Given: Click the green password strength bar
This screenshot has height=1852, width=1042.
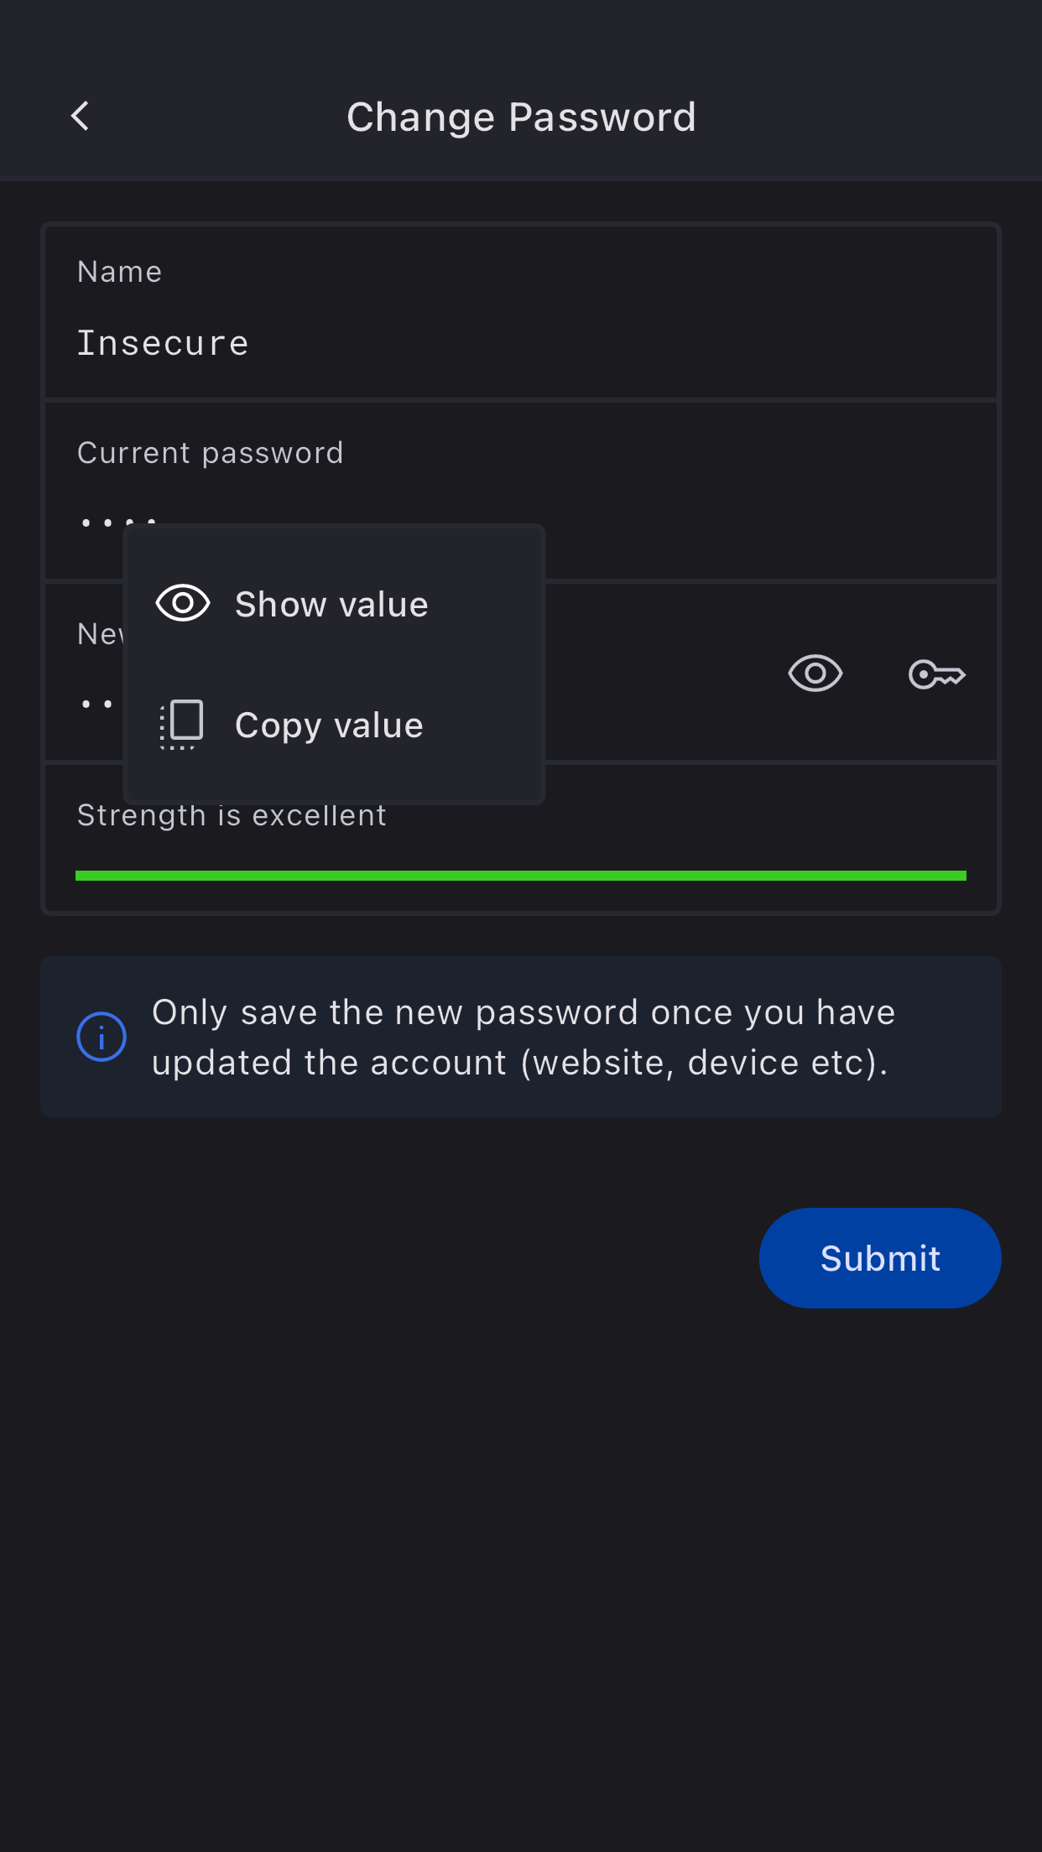Looking at the screenshot, I should coord(520,876).
